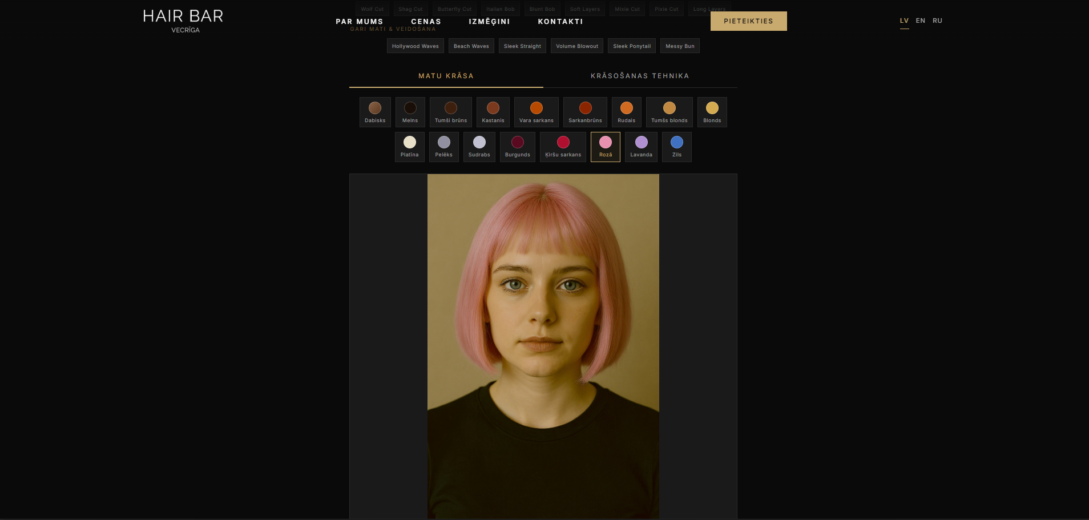The width and height of the screenshot is (1089, 520).
Task: Go to the Cenas menu item
Action: [426, 22]
